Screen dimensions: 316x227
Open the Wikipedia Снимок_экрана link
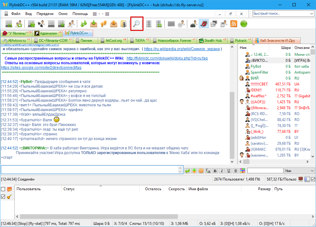pos(182,49)
